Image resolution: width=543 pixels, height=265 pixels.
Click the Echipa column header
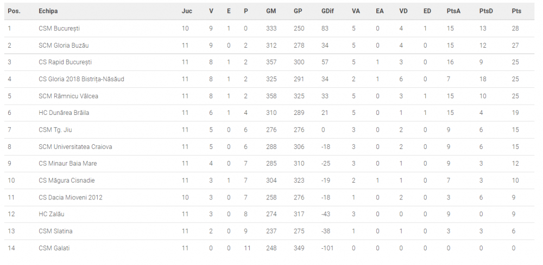click(48, 11)
